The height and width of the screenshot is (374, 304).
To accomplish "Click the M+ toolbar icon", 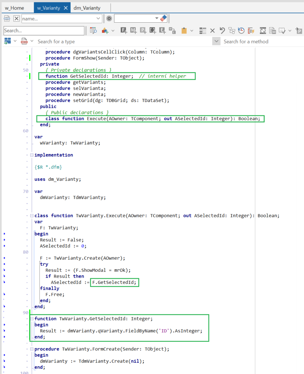I will (x=133, y=31).
